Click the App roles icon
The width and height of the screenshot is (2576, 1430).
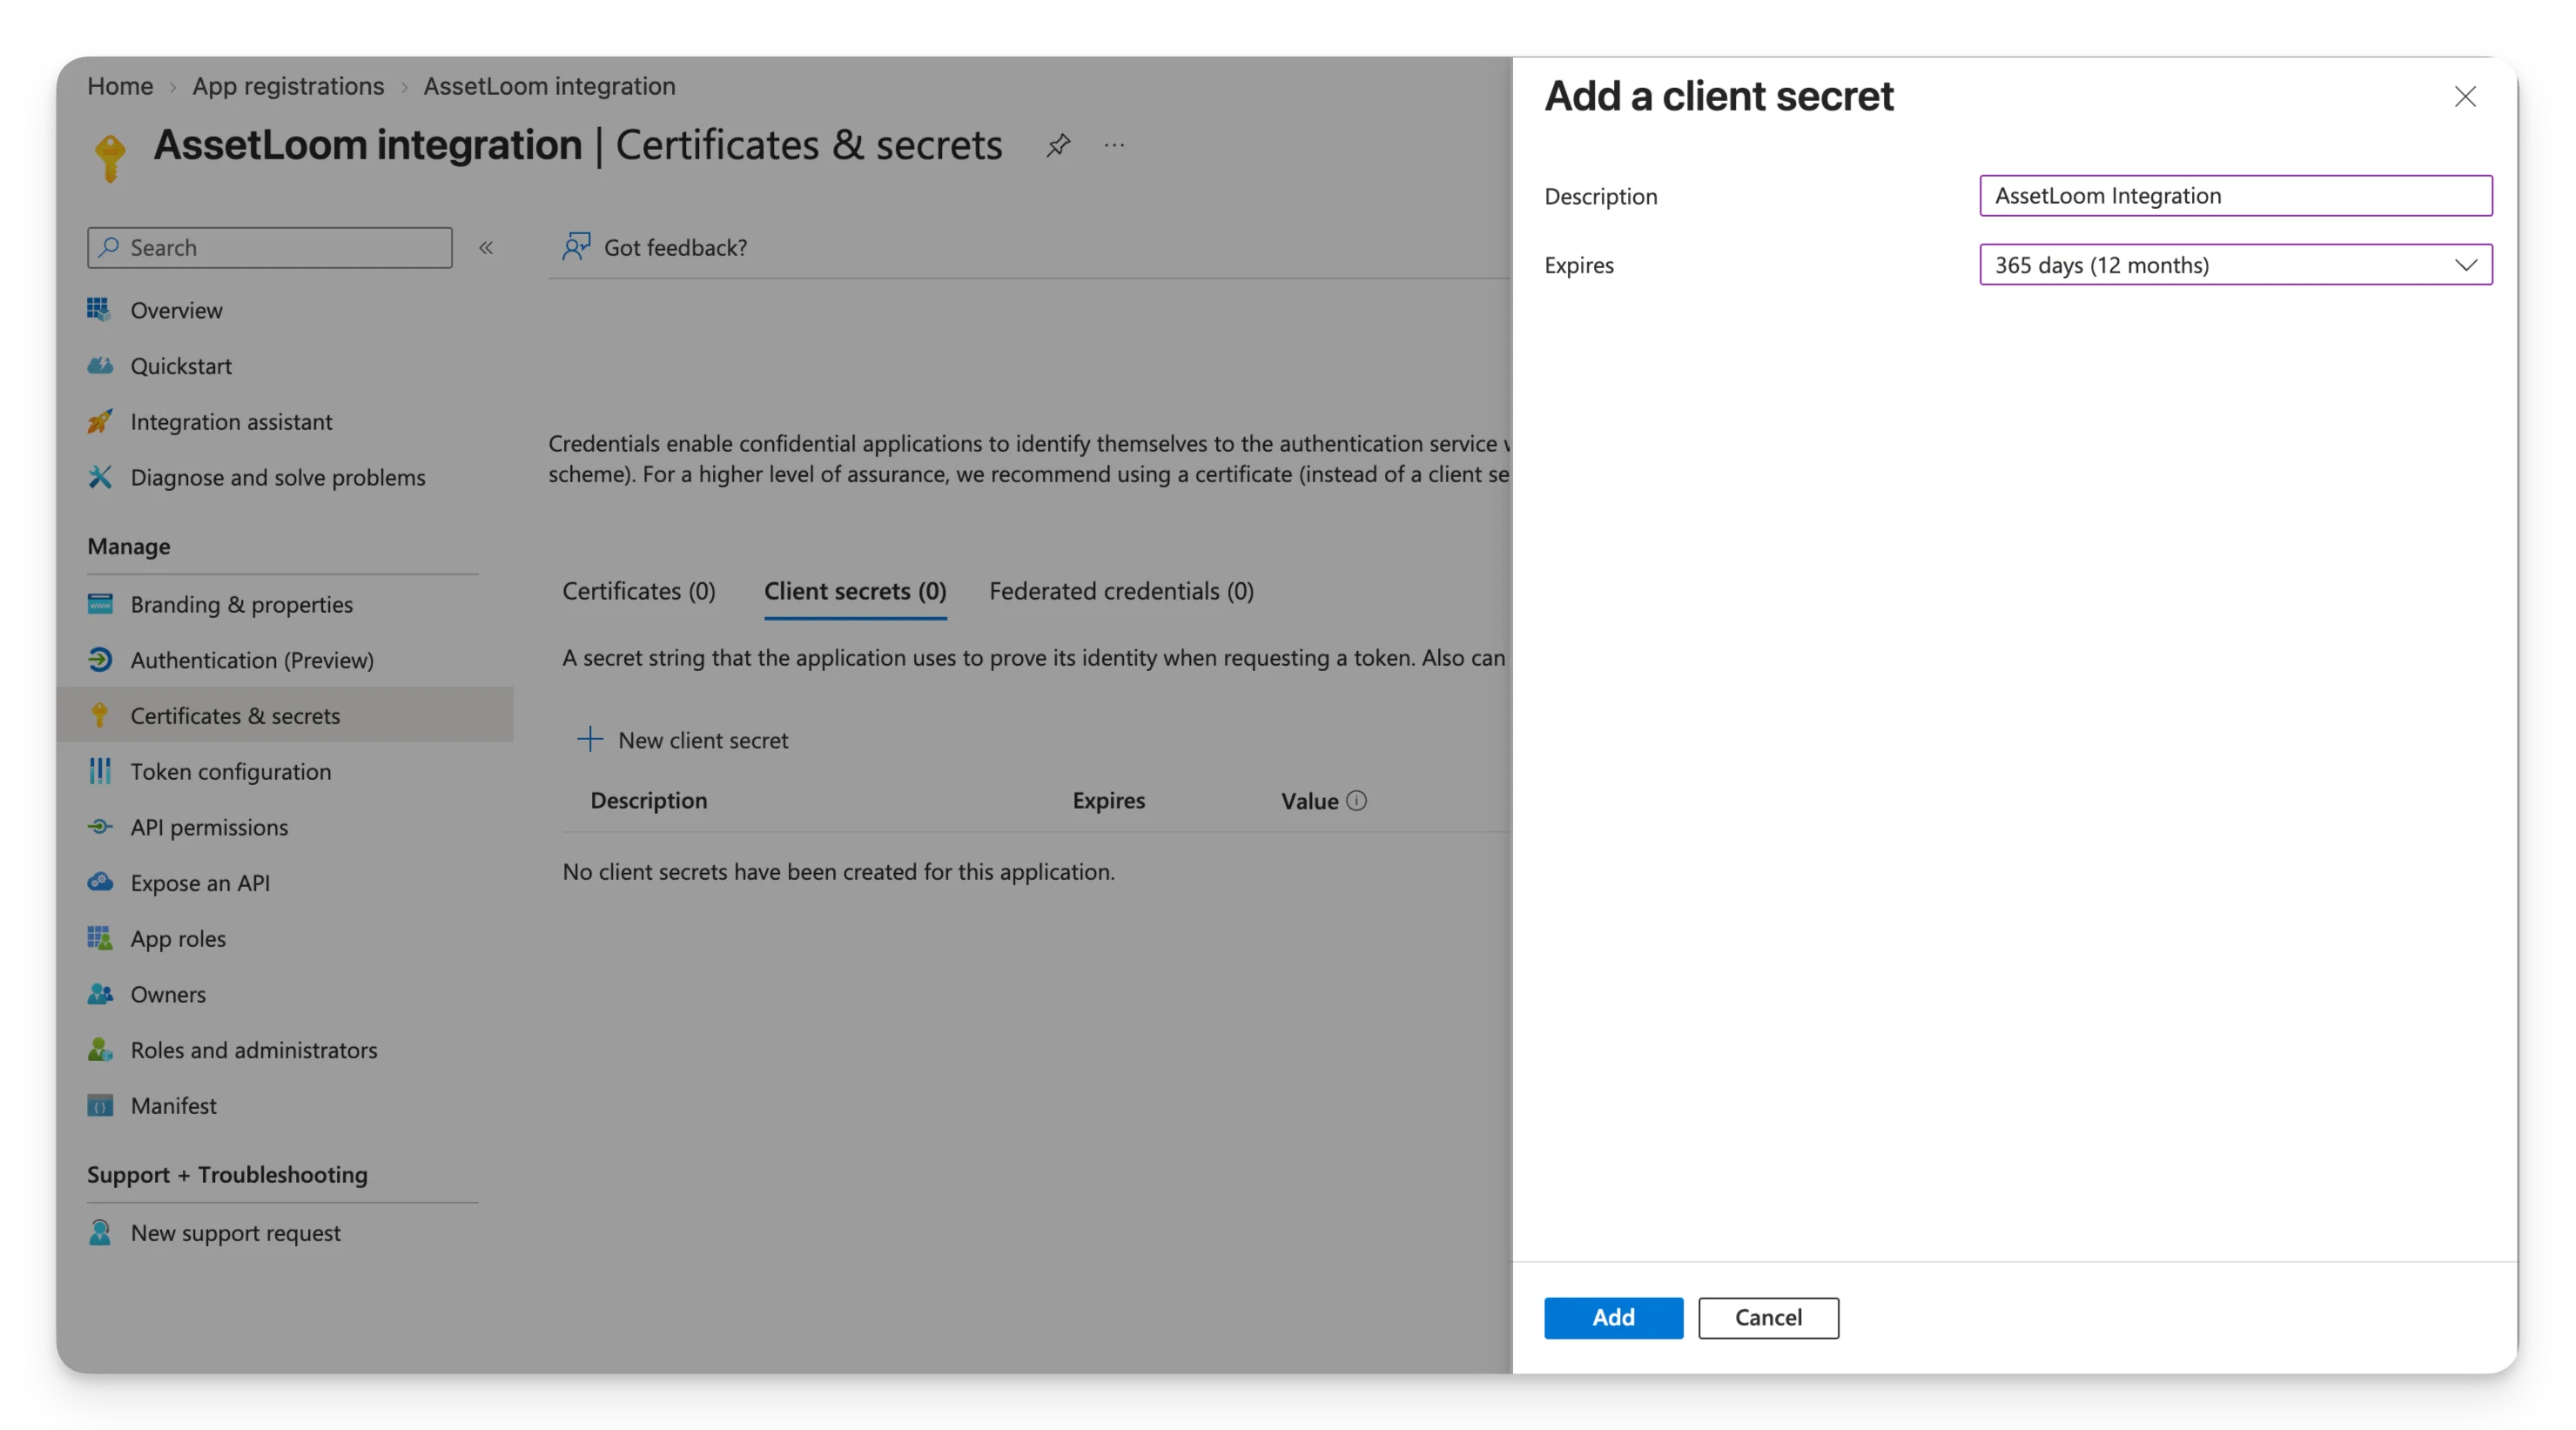coord(99,938)
